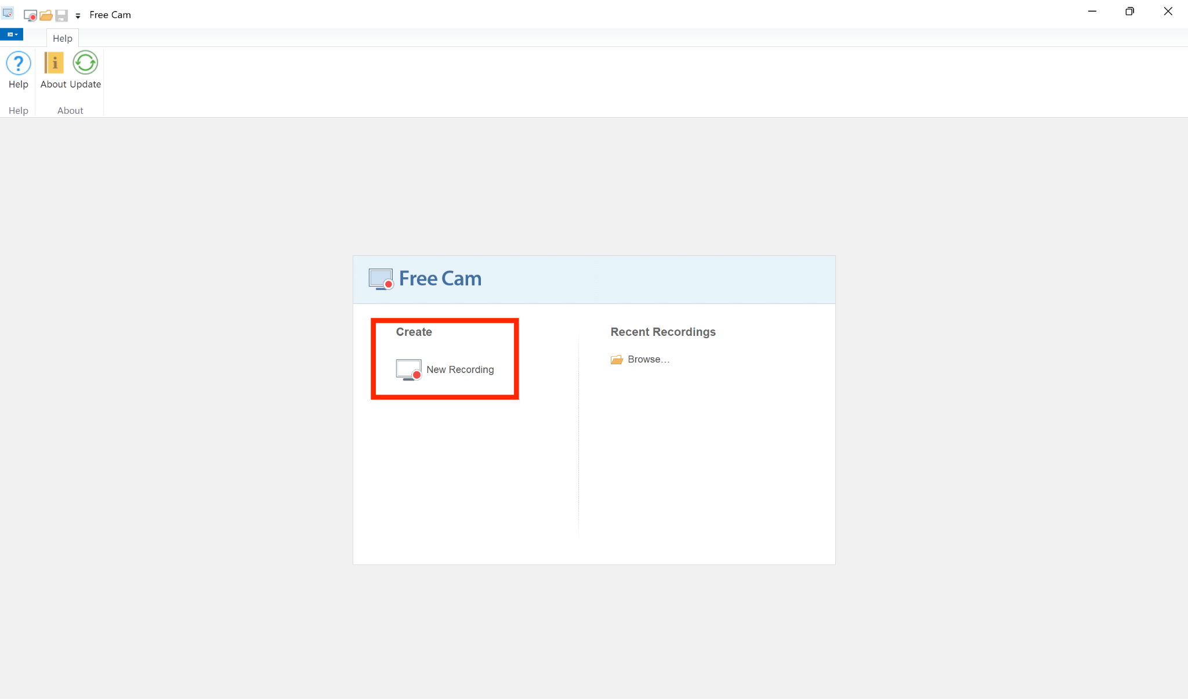
Task: Click the Free Cam app icon in title bar corner
Action: pyautogui.click(x=8, y=13)
